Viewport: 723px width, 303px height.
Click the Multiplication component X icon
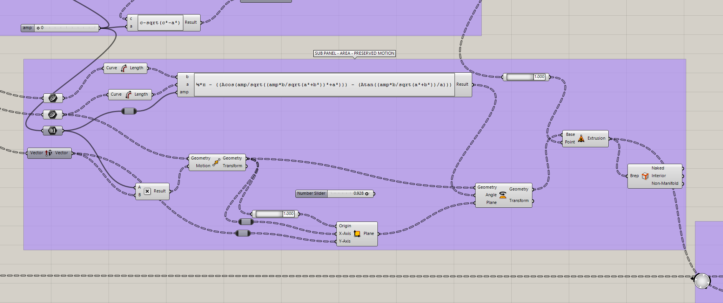(x=147, y=191)
